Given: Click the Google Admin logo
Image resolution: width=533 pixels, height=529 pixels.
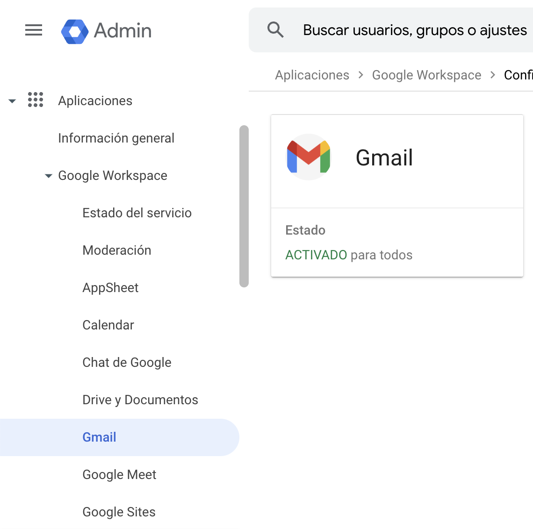Looking at the screenshot, I should [75, 31].
